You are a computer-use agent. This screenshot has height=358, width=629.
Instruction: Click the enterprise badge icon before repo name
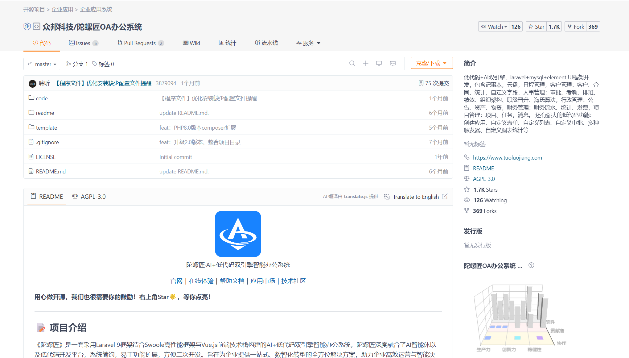pyautogui.click(x=27, y=27)
